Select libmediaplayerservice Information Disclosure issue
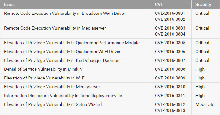Image resolution: width=220 pixels, height=115 pixels. click(x=63, y=96)
